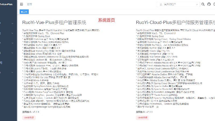Click the SQL Server 适配 2017 2019 line
Screen dimensions: 215x121
pyautogui.click(x=157, y=57)
